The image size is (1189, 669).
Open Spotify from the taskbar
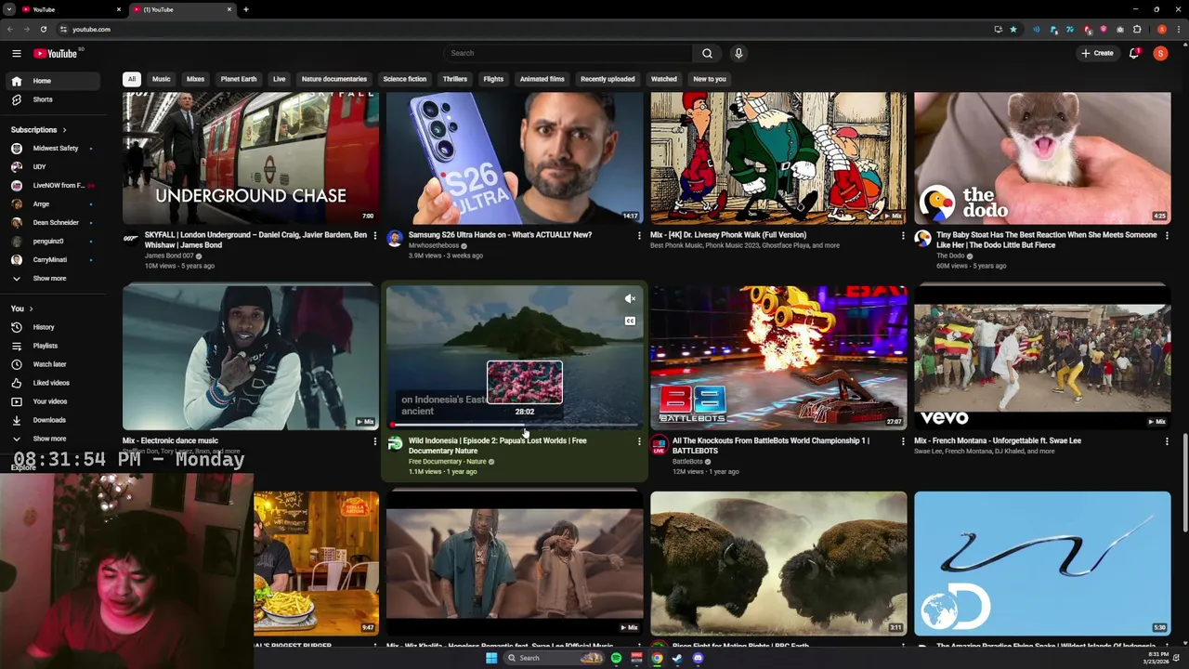point(616,658)
